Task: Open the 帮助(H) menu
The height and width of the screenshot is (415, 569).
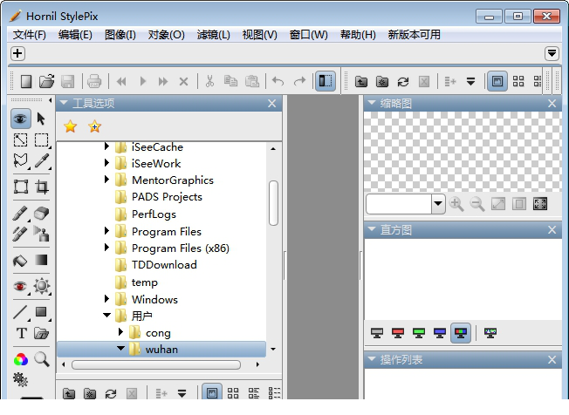Action: coord(358,35)
